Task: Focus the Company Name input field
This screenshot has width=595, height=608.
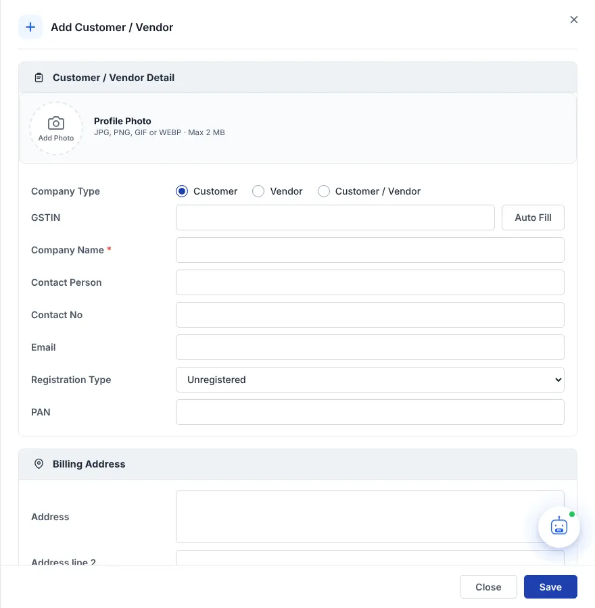Action: pyautogui.click(x=370, y=250)
